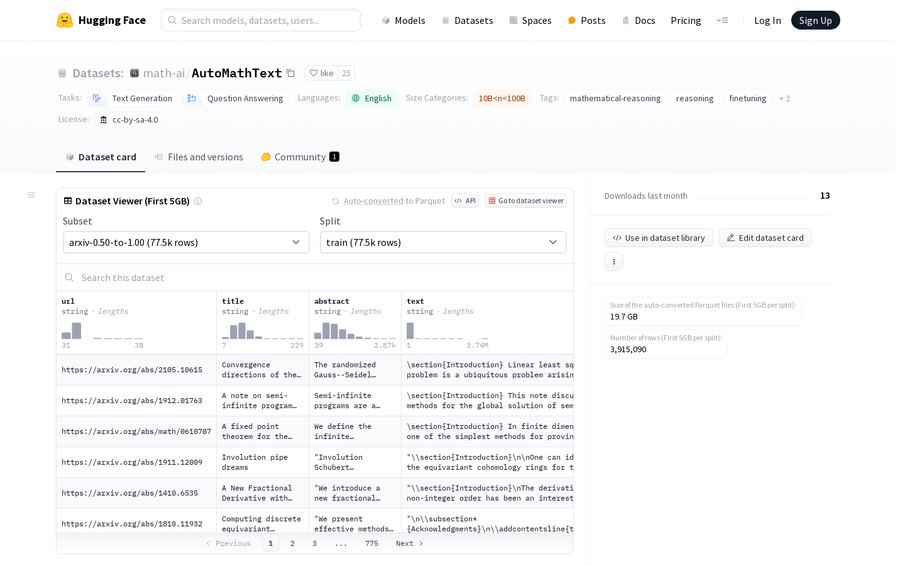Image resolution: width=905 pixels, height=566 pixels.
Task: Click cell https://arxiv.org/abs/math/0610707
Action: pos(136,431)
